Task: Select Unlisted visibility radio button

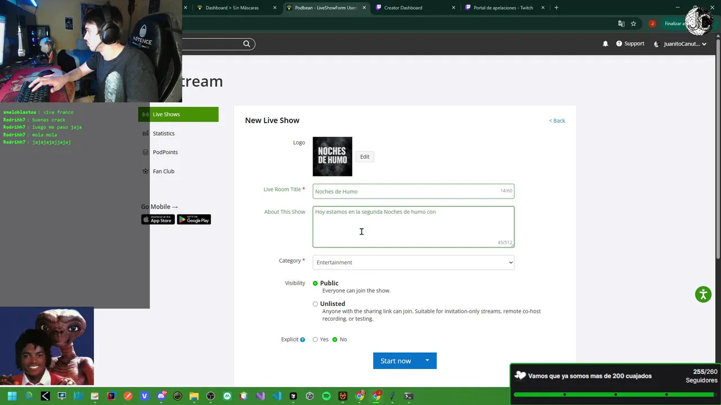Action: (x=315, y=304)
